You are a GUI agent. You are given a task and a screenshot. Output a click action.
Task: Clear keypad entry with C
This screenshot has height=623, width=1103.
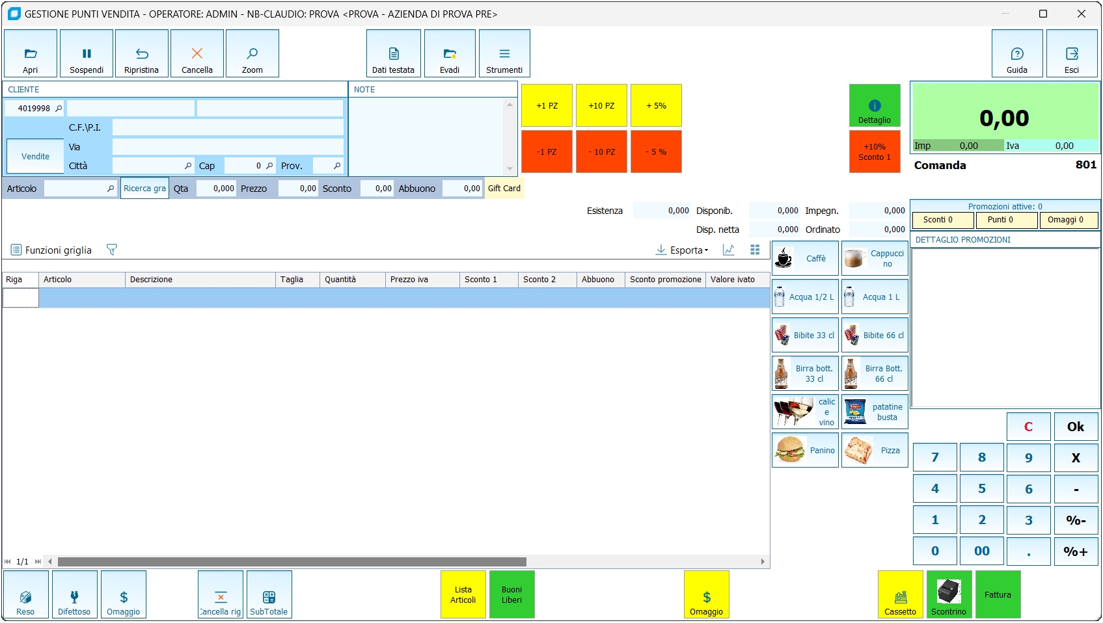[x=1029, y=427]
